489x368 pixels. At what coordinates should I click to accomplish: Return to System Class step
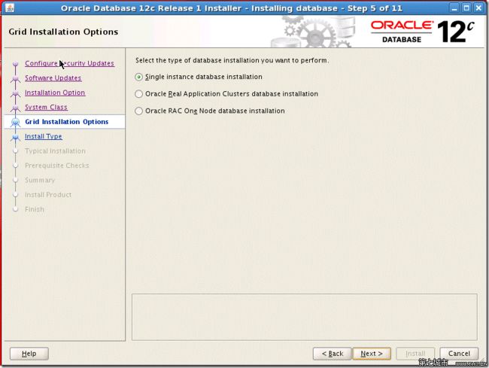tap(46, 108)
